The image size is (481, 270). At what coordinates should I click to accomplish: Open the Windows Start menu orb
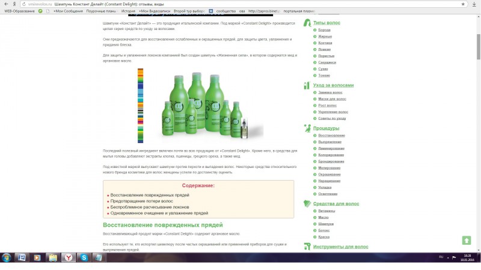[x=6, y=258]
